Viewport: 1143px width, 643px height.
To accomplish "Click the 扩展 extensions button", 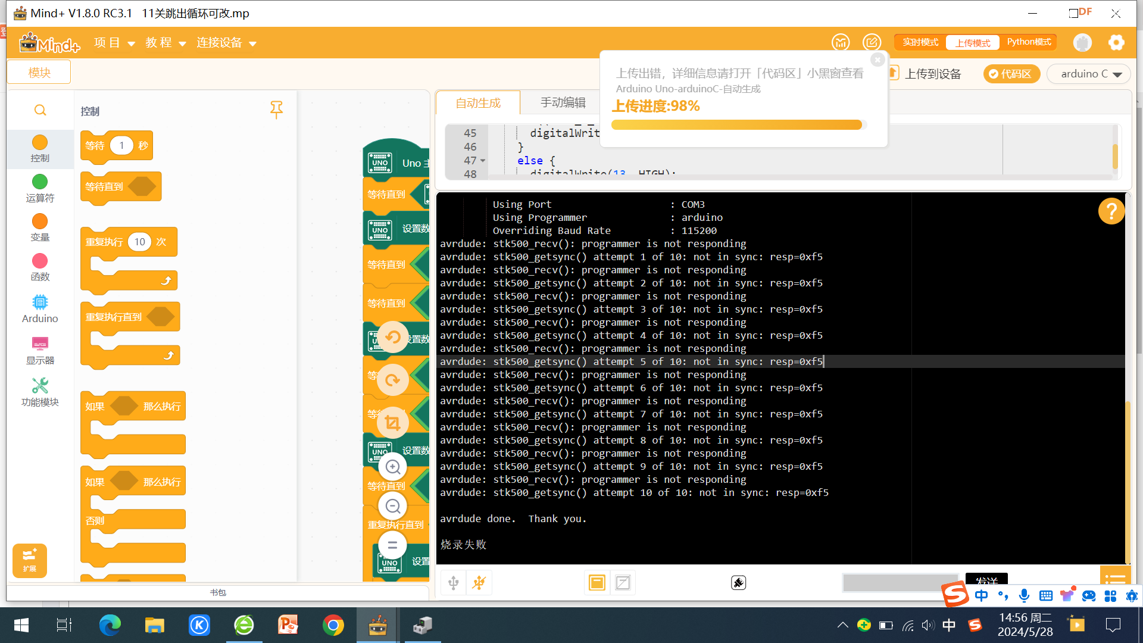I will 30,560.
